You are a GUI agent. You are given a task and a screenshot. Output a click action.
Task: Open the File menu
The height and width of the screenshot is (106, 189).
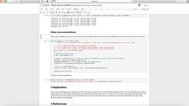[42, 9]
